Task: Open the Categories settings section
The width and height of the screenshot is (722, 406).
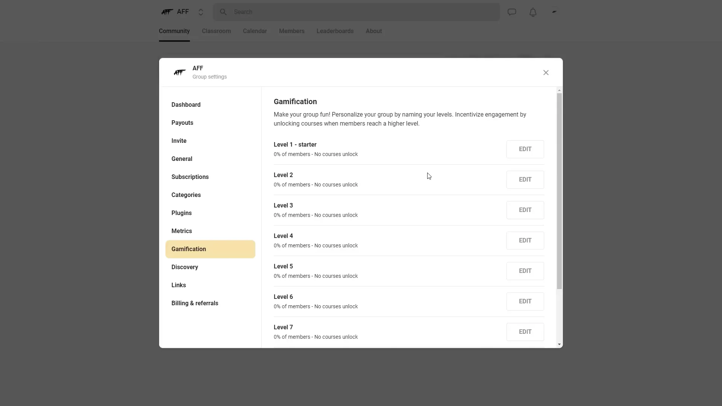Action: (x=210, y=195)
